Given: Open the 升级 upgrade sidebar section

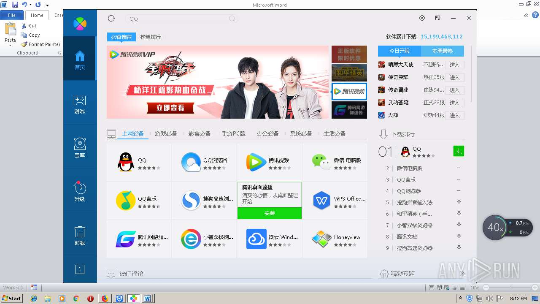Looking at the screenshot, I should [x=80, y=191].
